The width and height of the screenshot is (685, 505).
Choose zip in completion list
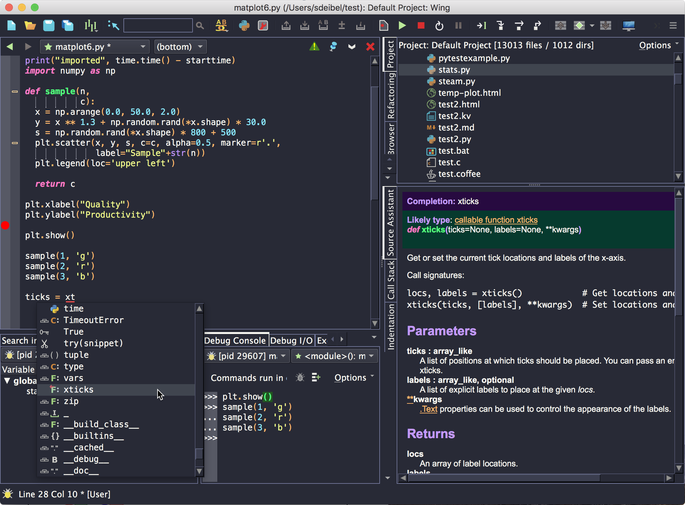point(116,401)
